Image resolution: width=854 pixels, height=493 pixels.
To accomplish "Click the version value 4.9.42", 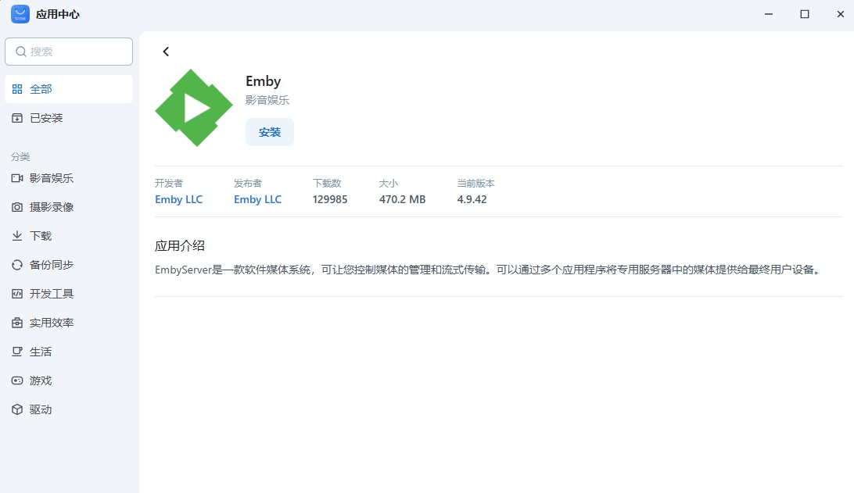I will click(x=472, y=200).
